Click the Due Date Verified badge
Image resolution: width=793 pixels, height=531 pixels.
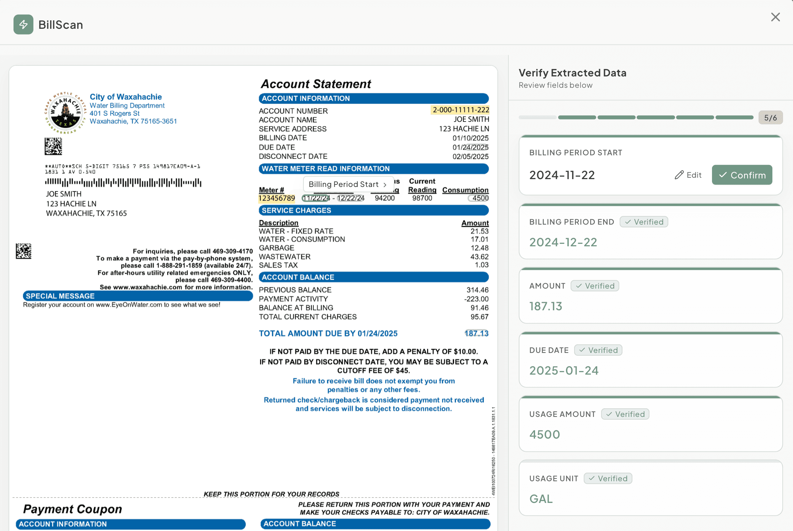coord(598,350)
